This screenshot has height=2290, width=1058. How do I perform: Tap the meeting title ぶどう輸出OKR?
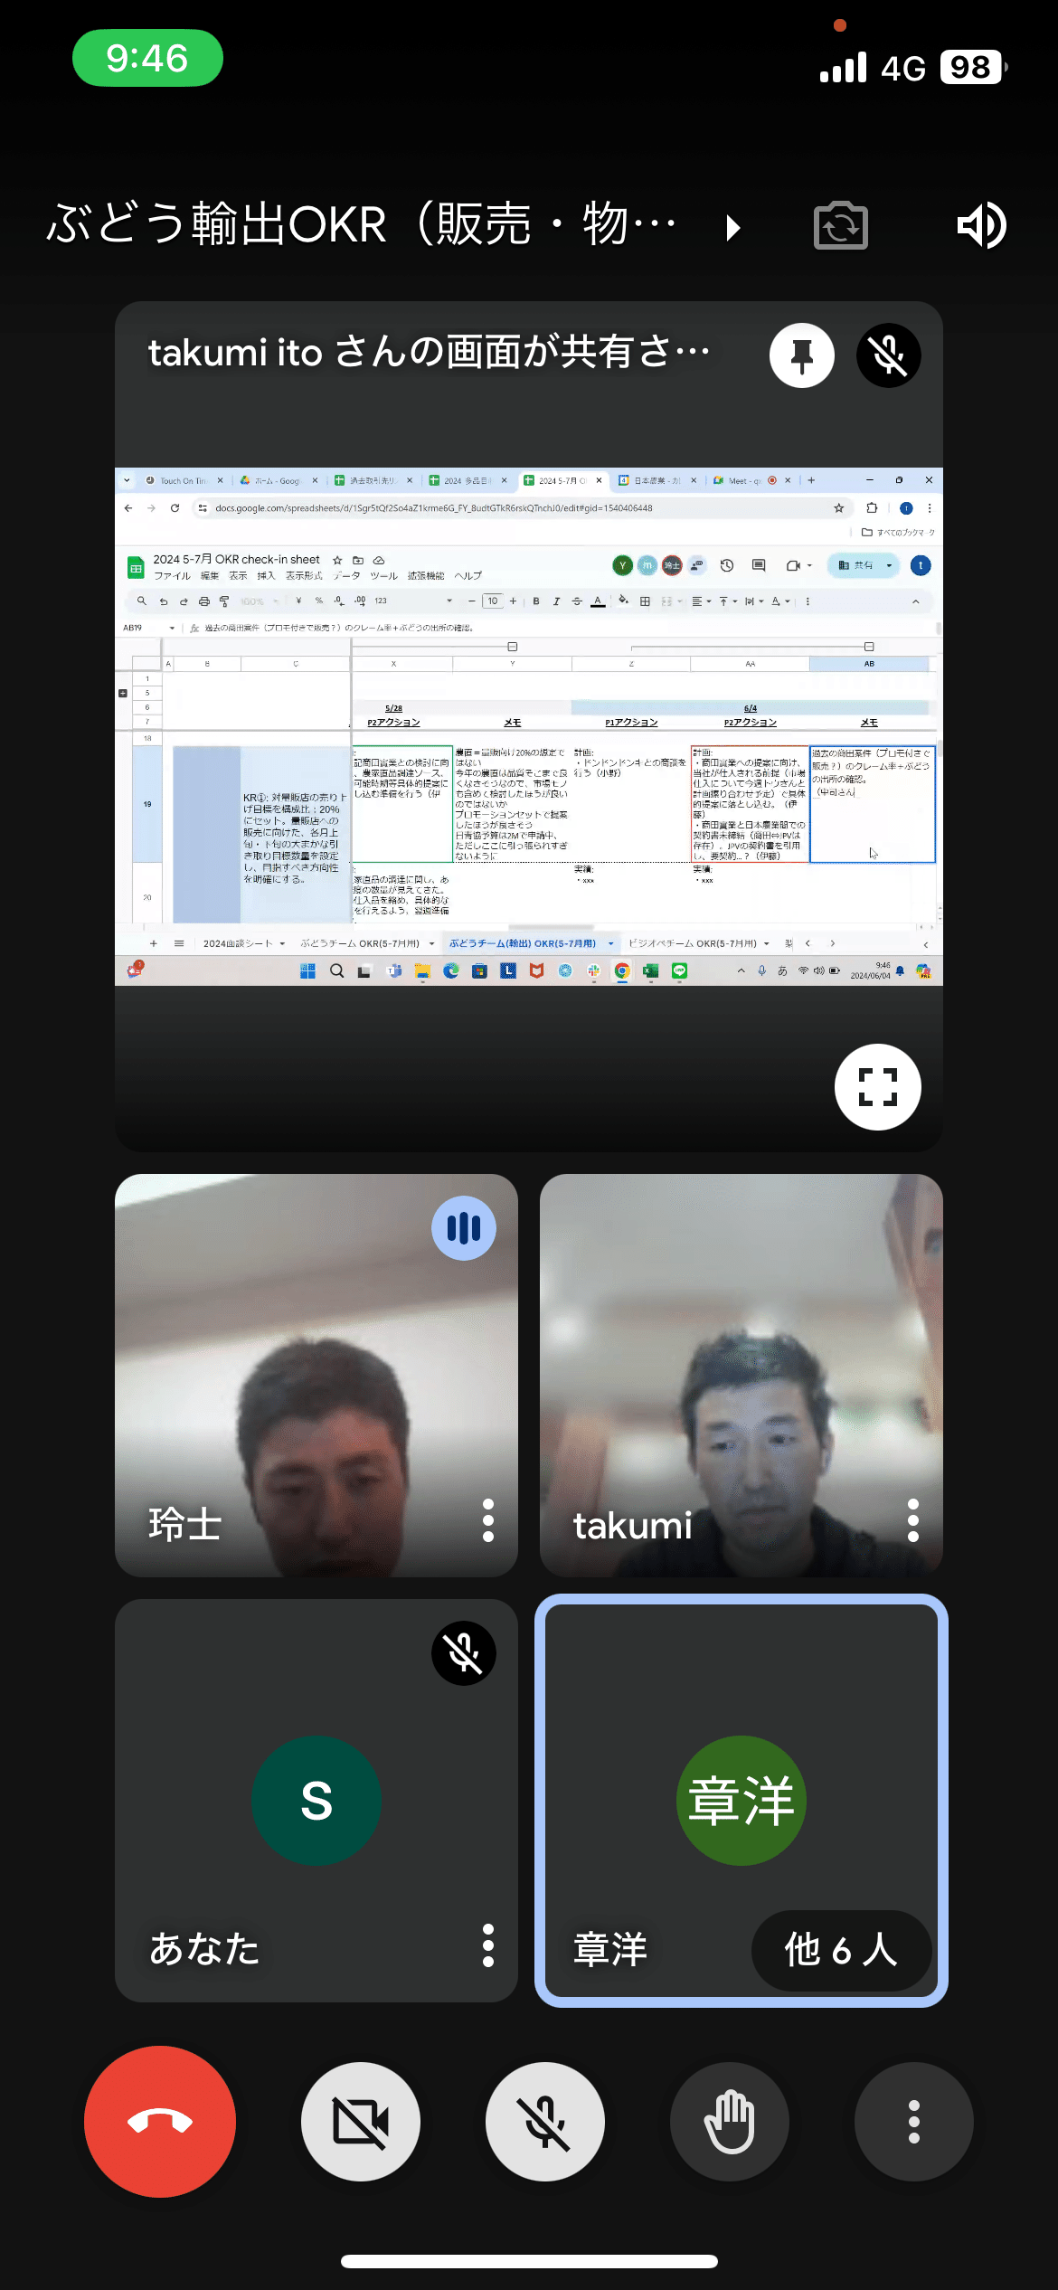point(362,224)
